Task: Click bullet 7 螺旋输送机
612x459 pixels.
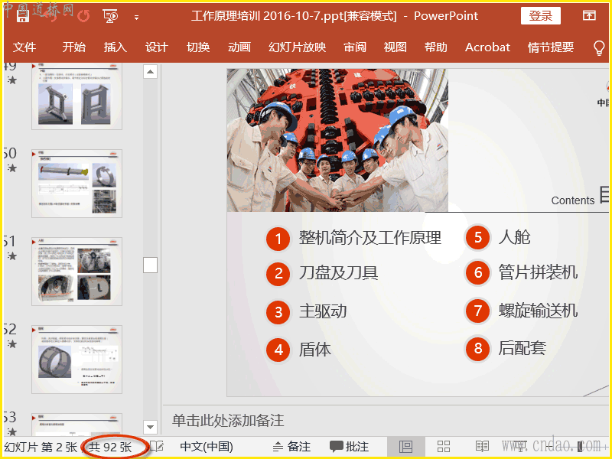Action: click(x=538, y=311)
